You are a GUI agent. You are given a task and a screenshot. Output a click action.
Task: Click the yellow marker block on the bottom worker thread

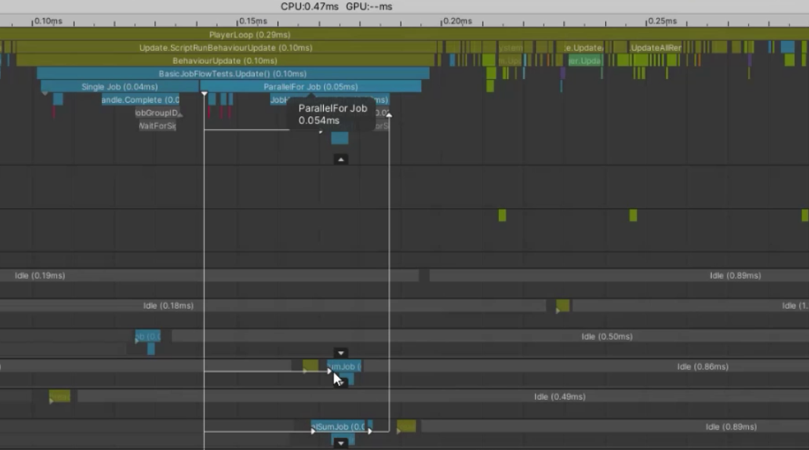(x=407, y=426)
